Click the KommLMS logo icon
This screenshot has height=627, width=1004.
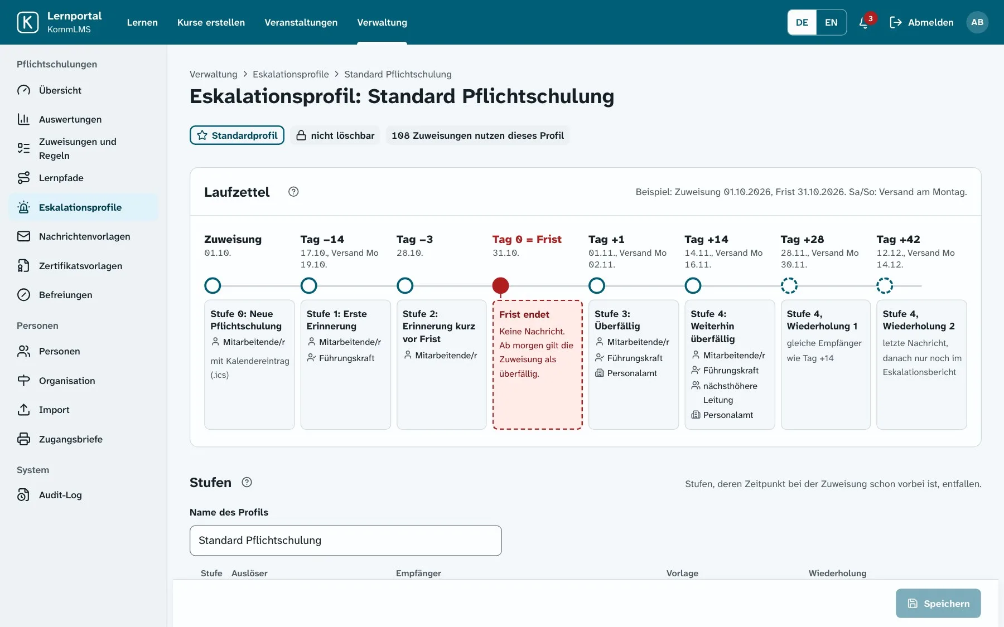click(x=28, y=22)
